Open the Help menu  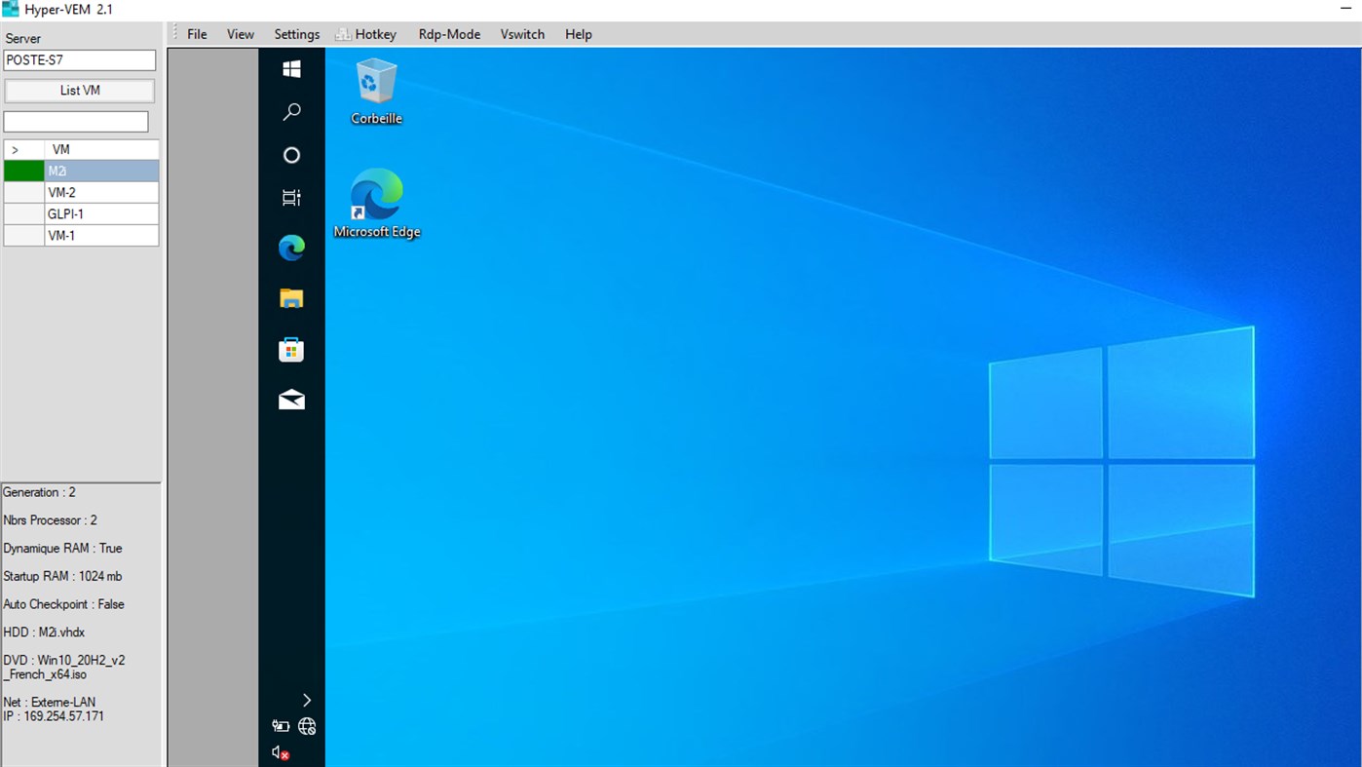[x=578, y=34]
